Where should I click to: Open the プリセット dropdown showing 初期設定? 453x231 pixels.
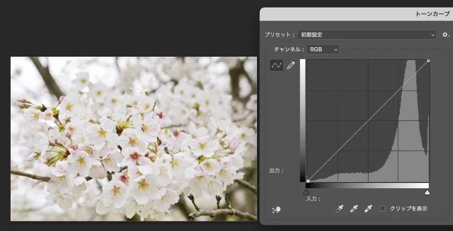(367, 35)
